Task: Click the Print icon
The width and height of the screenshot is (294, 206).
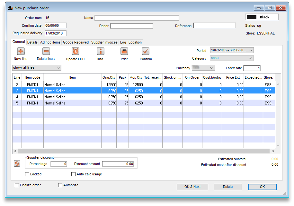Action: click(x=124, y=51)
